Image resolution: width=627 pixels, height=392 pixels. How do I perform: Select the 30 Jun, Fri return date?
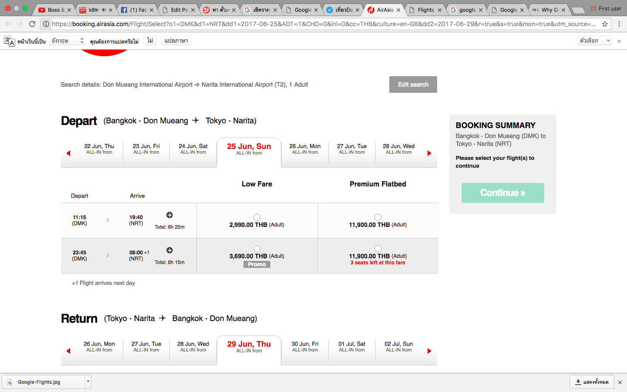(305, 347)
